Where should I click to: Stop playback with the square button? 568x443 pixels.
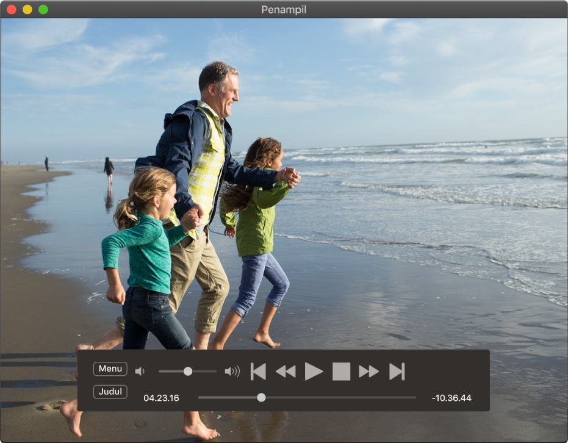click(341, 371)
